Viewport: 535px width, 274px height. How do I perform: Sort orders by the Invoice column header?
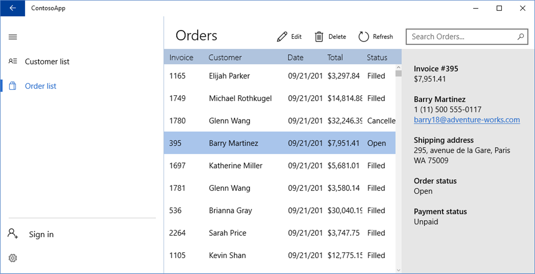(181, 57)
